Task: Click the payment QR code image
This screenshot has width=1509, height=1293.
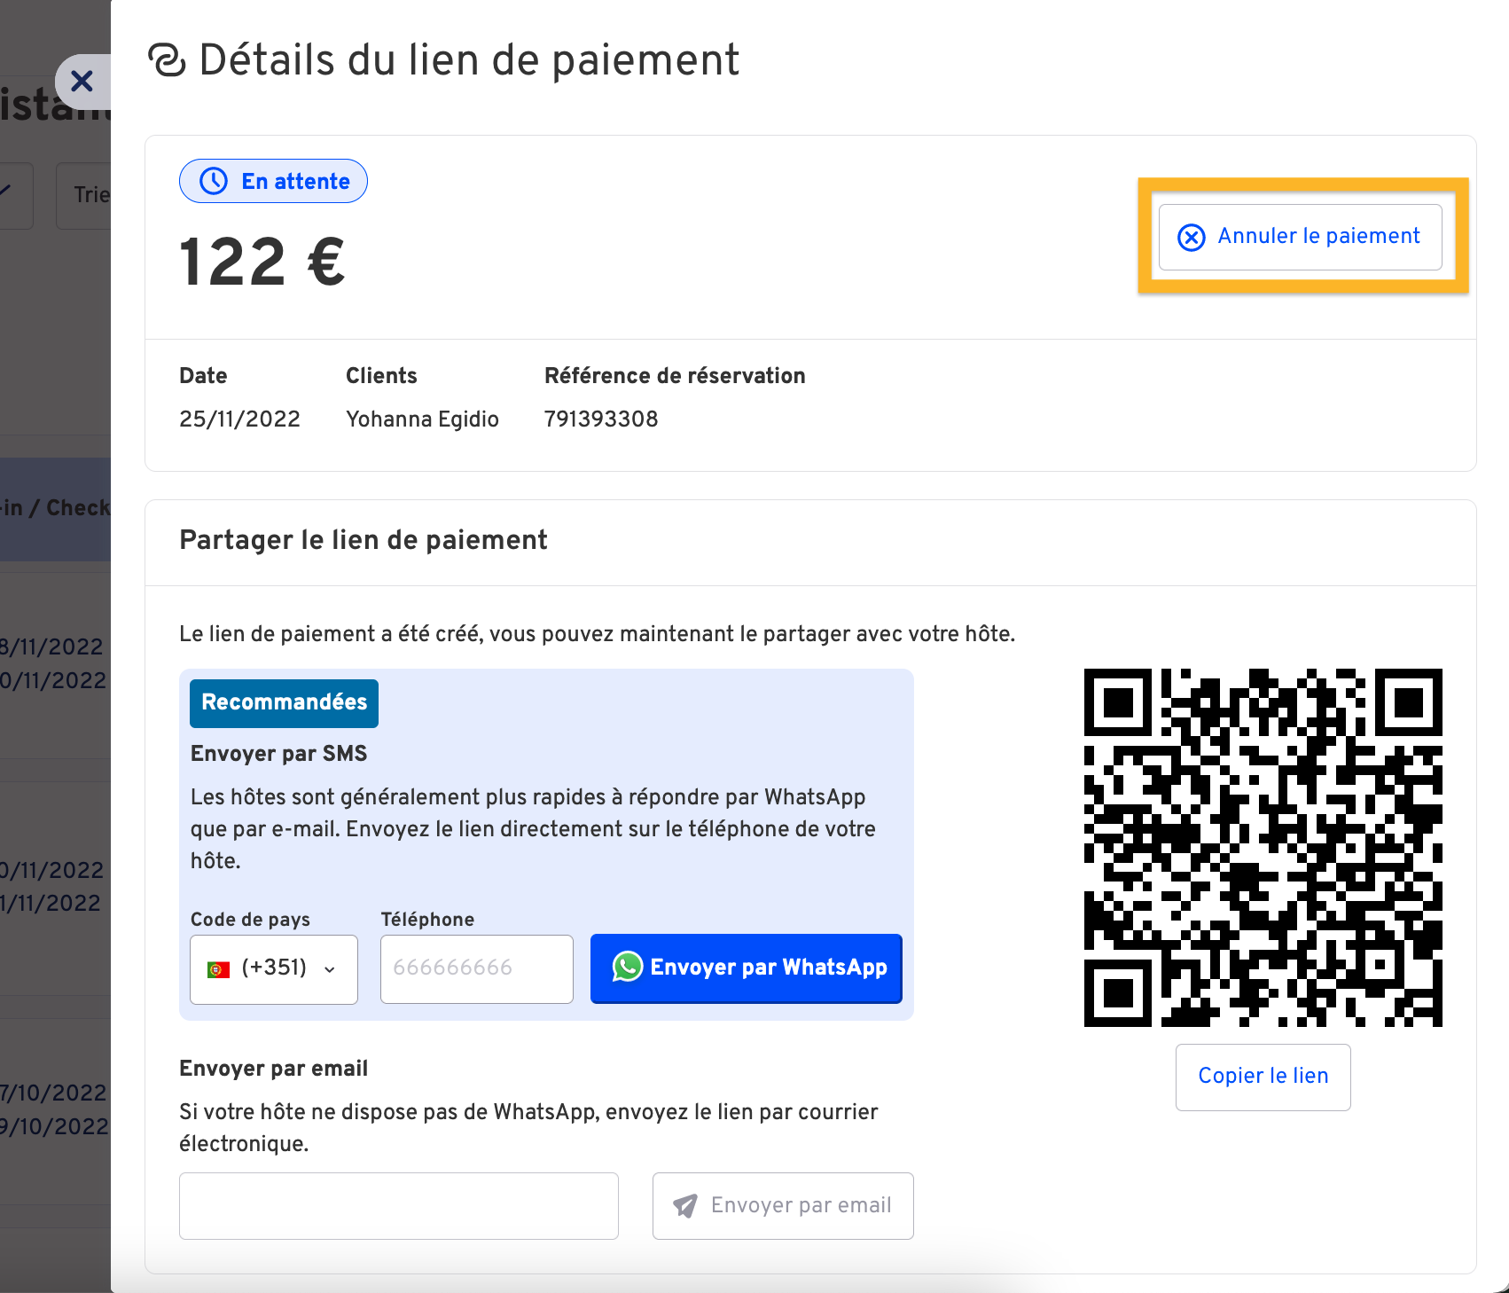Action: pyautogui.click(x=1263, y=848)
